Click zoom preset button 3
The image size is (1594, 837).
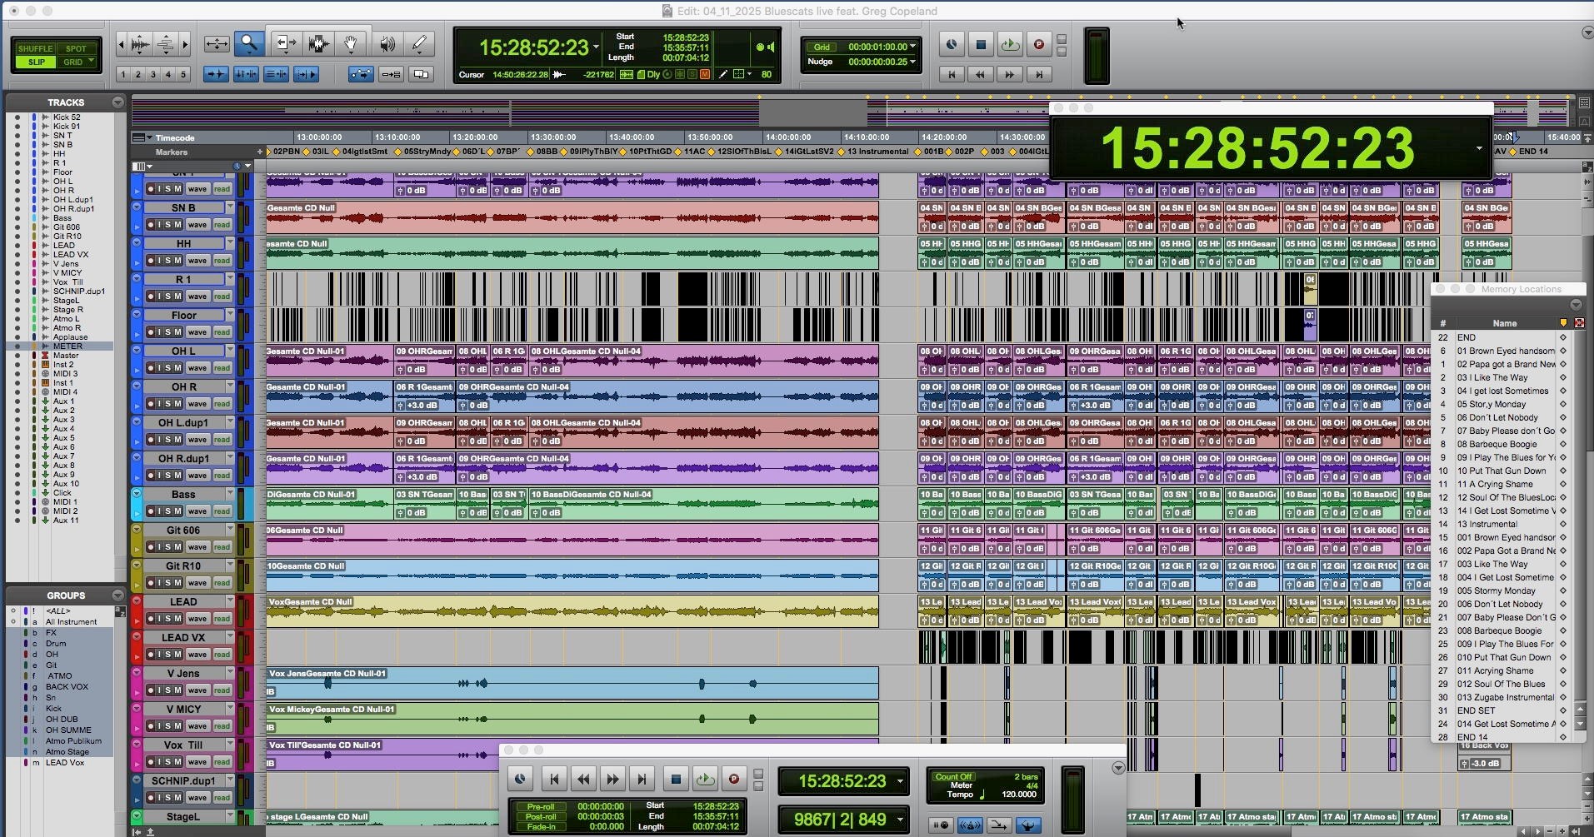153,74
